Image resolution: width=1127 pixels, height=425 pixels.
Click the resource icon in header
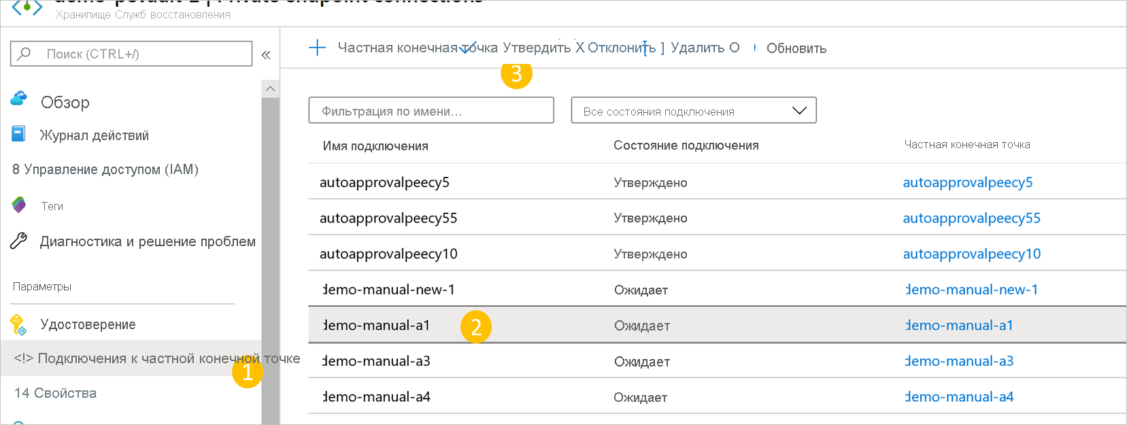pyautogui.click(x=27, y=8)
